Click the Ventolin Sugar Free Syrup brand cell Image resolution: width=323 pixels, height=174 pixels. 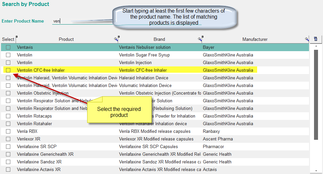tap(144, 55)
